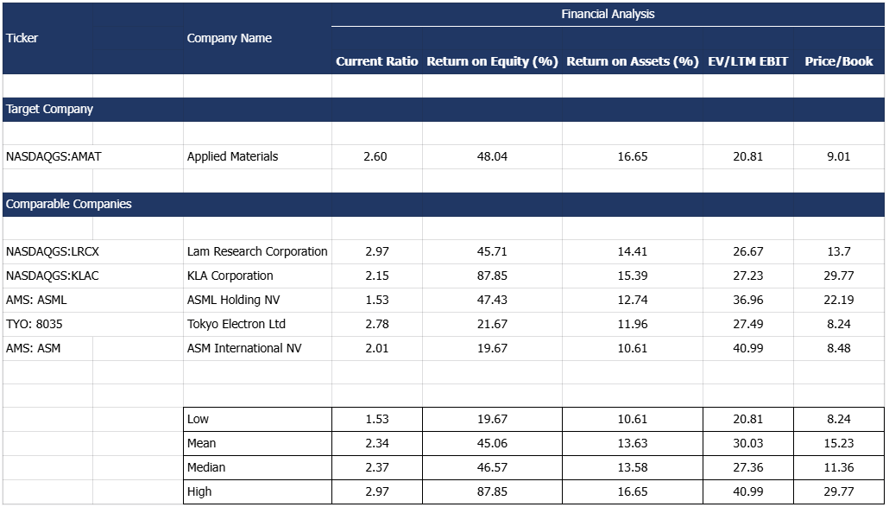Image resolution: width=889 pixels, height=507 pixels.
Task: Click Tokyo Electron return on equity 21.67
Action: click(492, 325)
